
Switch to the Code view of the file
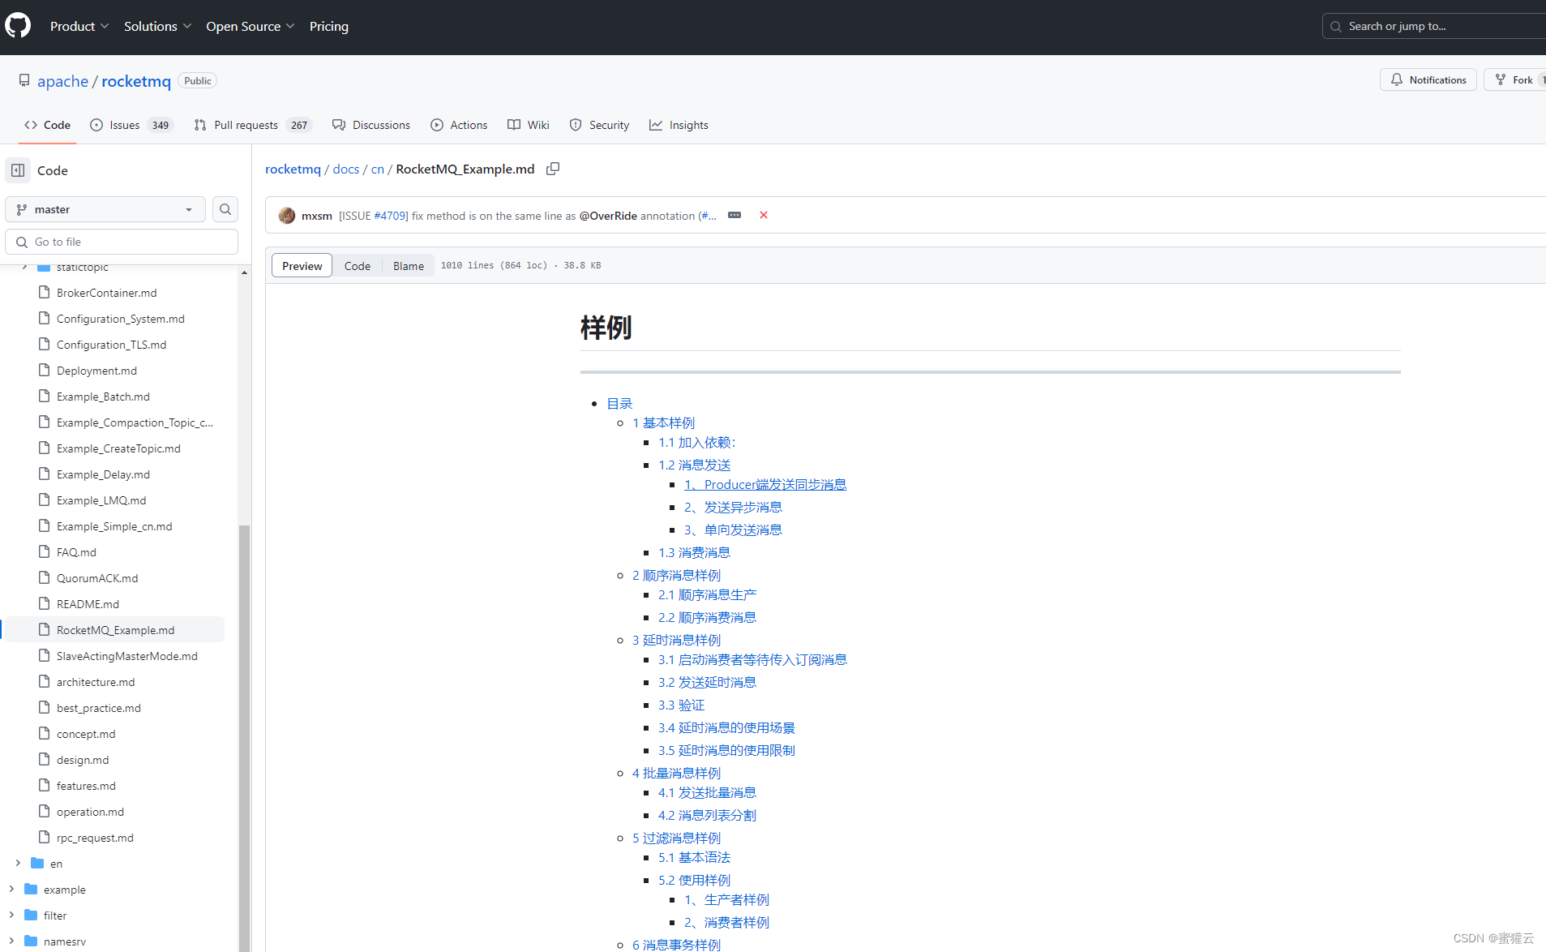[358, 265]
